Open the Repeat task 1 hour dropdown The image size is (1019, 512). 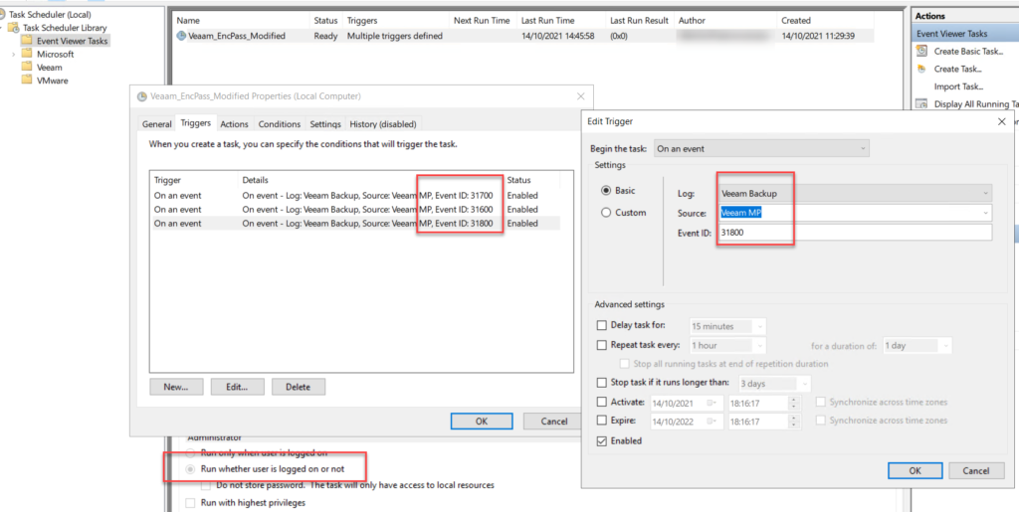(727, 346)
